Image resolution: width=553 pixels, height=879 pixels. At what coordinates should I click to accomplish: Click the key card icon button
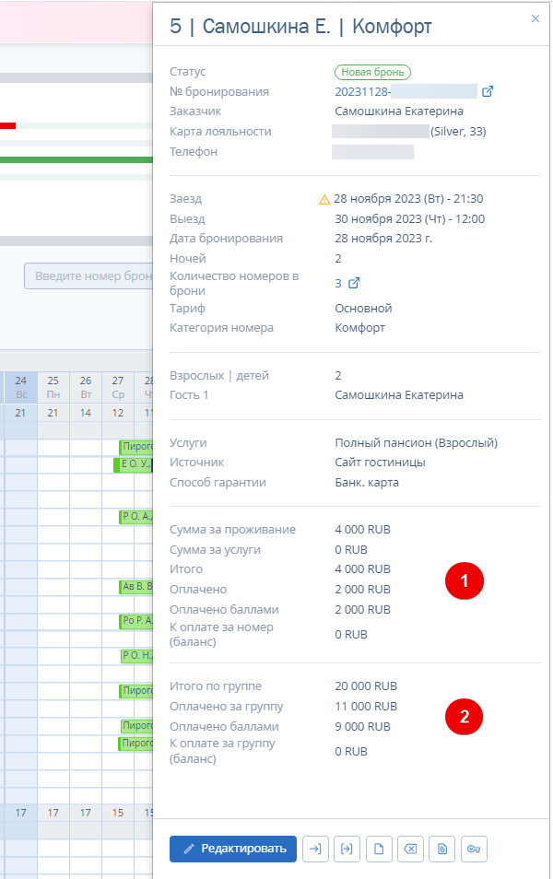click(474, 849)
